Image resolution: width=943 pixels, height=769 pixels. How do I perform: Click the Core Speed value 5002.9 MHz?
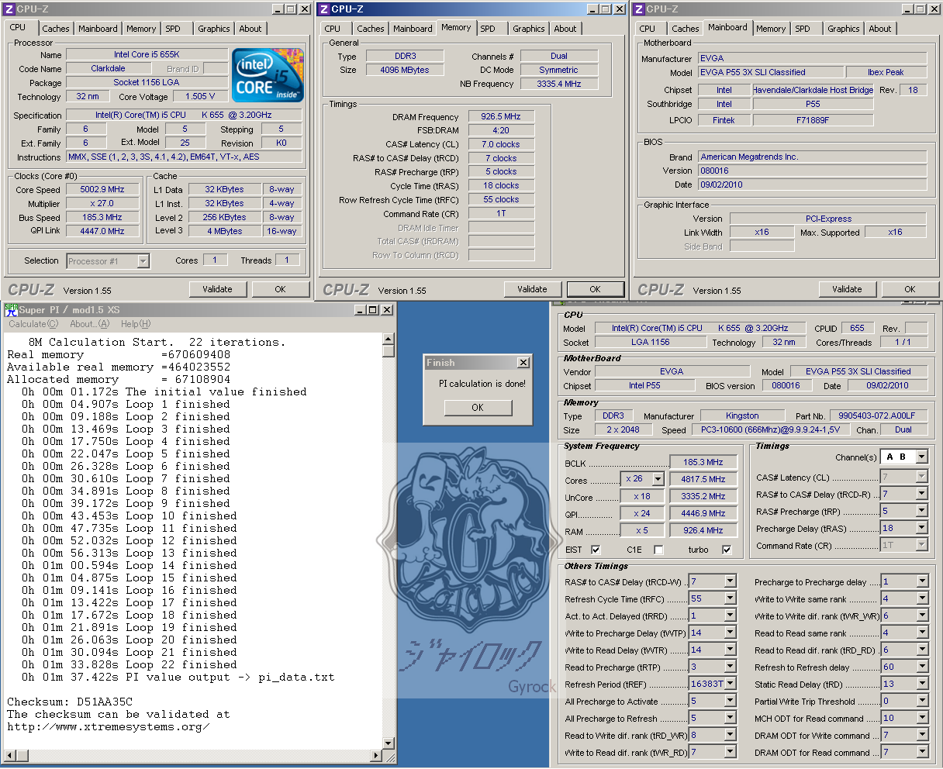(102, 189)
